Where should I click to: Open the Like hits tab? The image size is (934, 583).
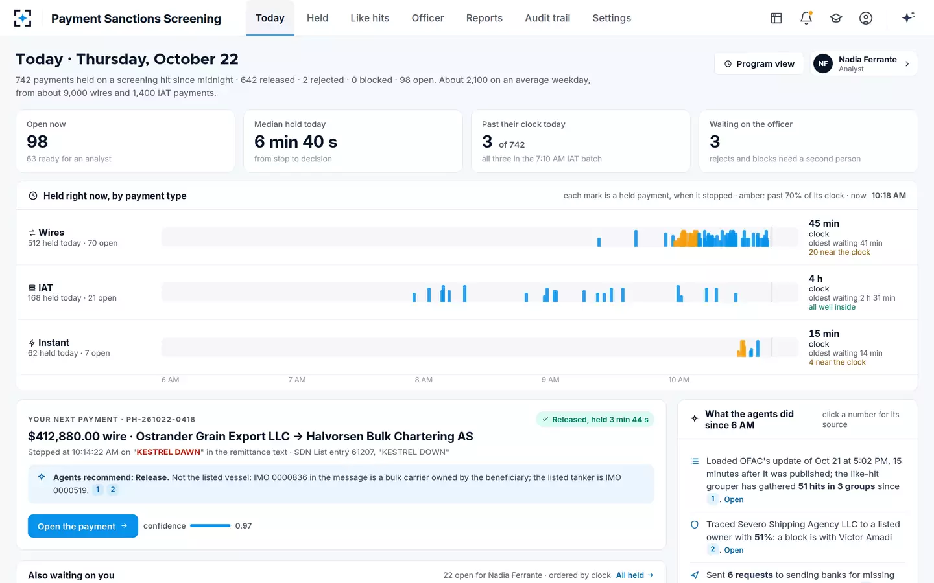[370, 18]
